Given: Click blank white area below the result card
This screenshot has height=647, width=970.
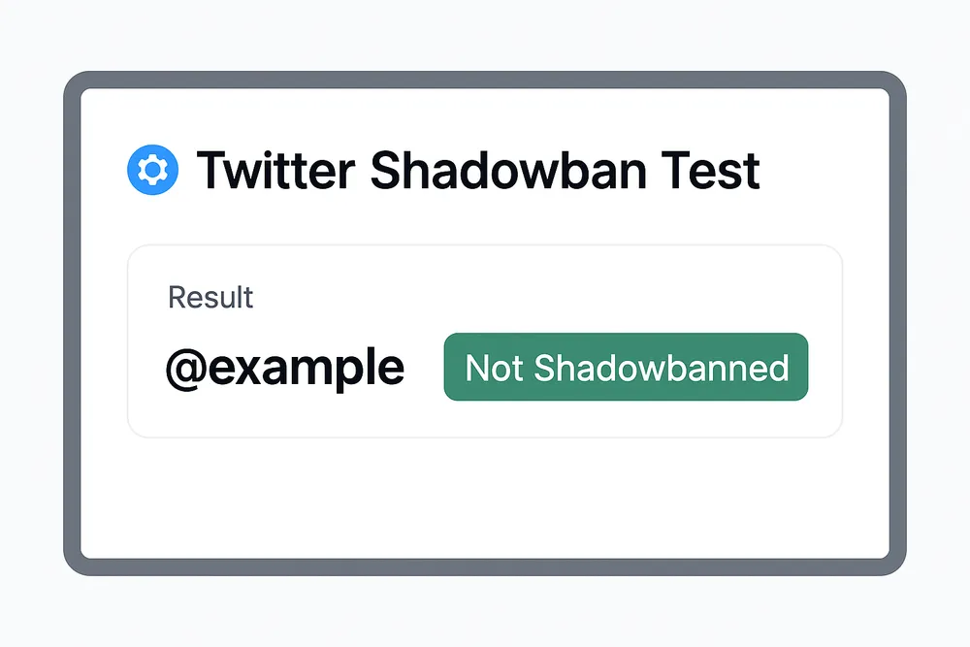Looking at the screenshot, I should [x=485, y=500].
